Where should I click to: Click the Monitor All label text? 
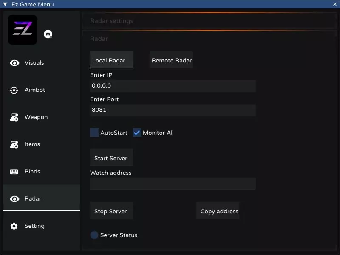coord(158,133)
